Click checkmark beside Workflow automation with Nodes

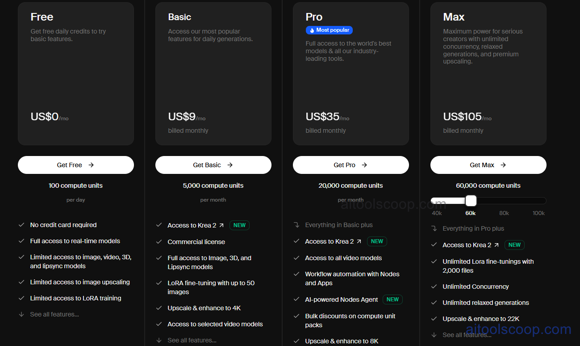click(296, 274)
